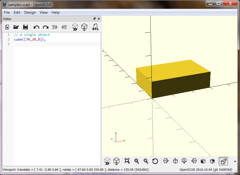Switch to the Left view
Viewport: 240px width, 175px height.
[x=194, y=161]
